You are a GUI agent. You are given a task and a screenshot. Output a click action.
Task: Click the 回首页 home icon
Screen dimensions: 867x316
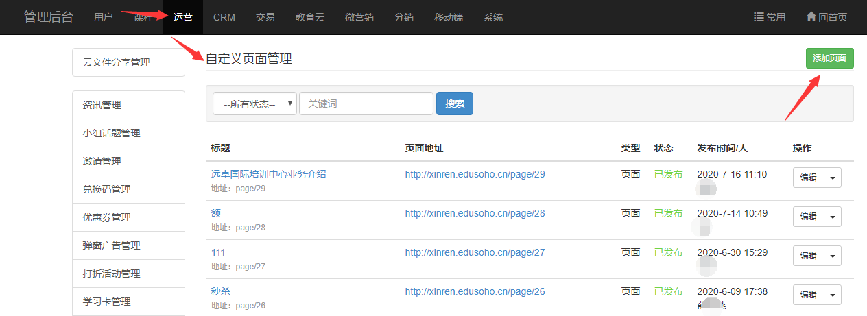coord(811,17)
